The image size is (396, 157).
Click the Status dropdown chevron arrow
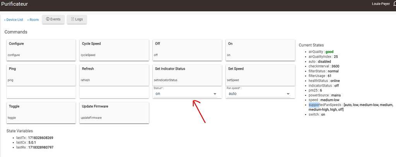(215, 94)
